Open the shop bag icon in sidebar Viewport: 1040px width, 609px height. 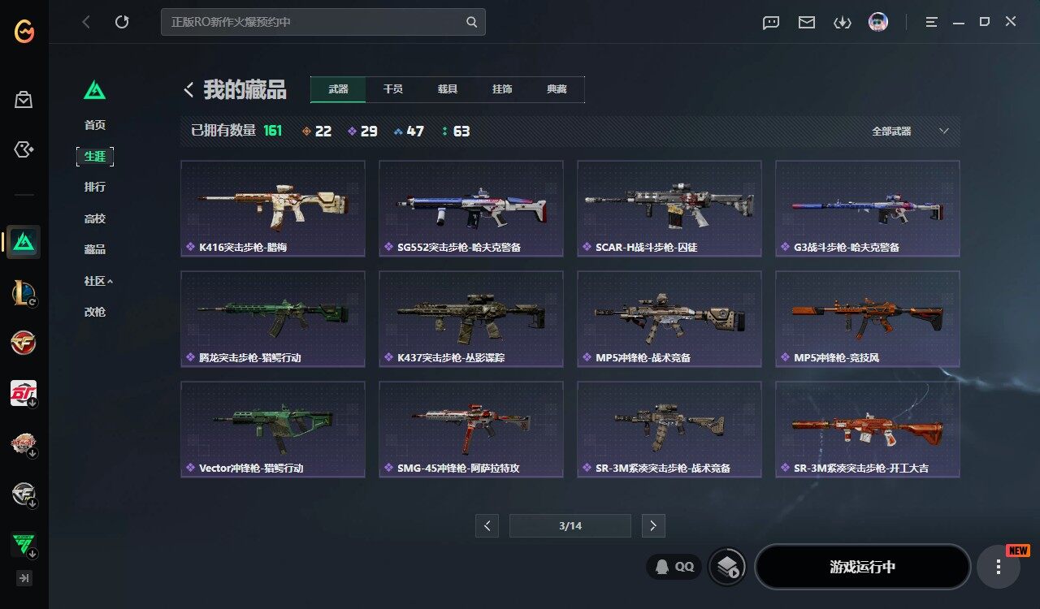coord(24,100)
